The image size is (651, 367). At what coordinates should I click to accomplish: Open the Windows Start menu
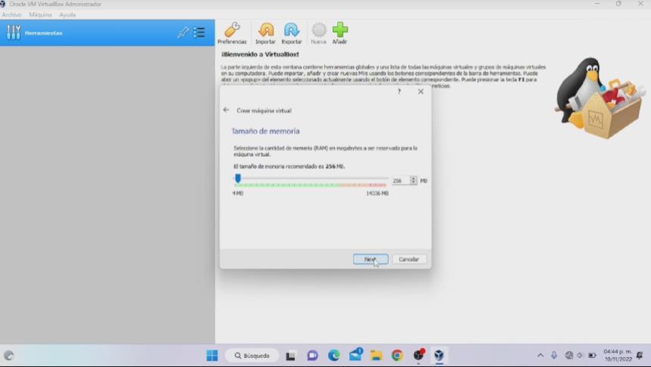212,356
